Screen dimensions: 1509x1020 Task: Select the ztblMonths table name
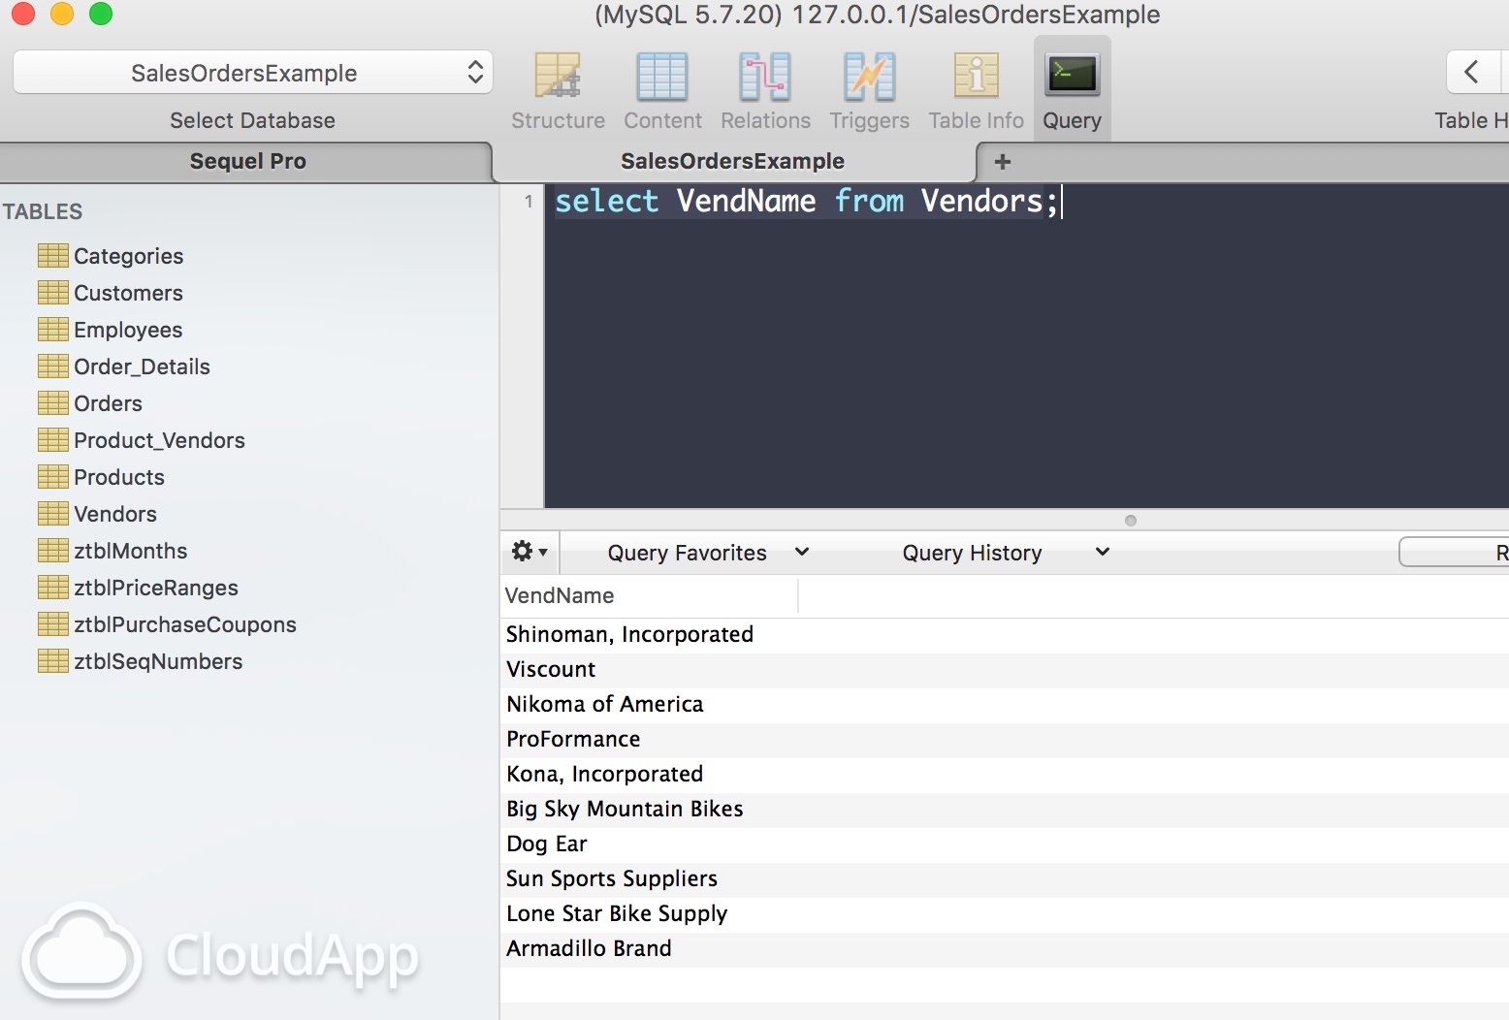pyautogui.click(x=131, y=551)
